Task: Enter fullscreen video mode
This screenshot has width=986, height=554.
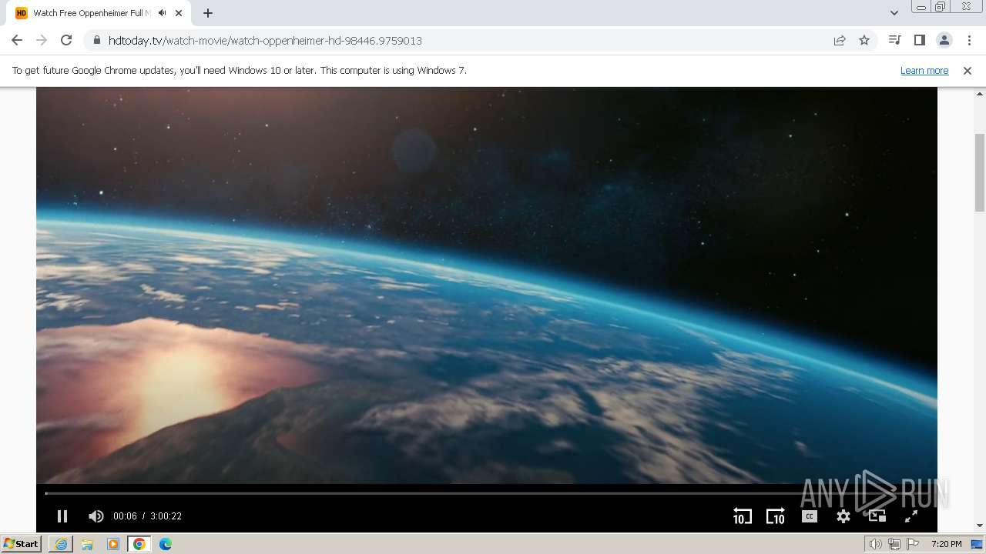Action: (x=911, y=516)
